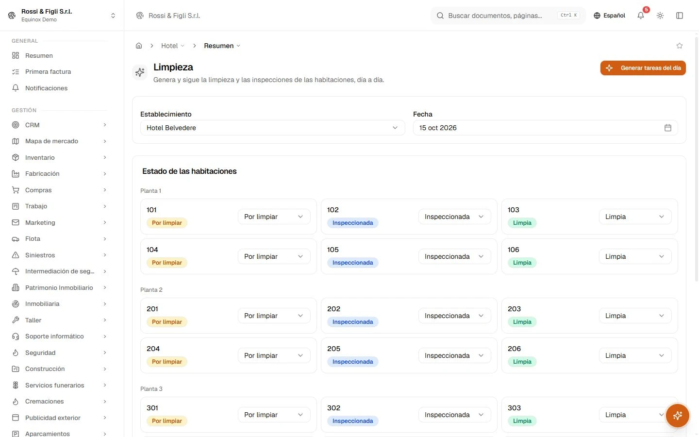
Task: Click the Fecha date field 15 oct 2026
Action: 545,128
